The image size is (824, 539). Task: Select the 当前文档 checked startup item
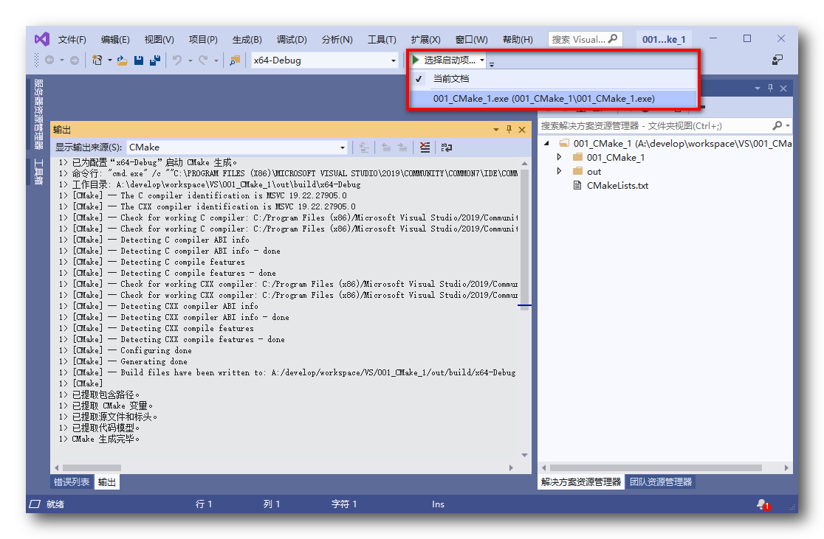(x=552, y=79)
